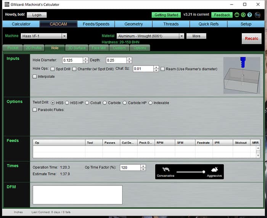Increase Depth with up arrow
This screenshot has width=267, height=218.
pos(129,59)
